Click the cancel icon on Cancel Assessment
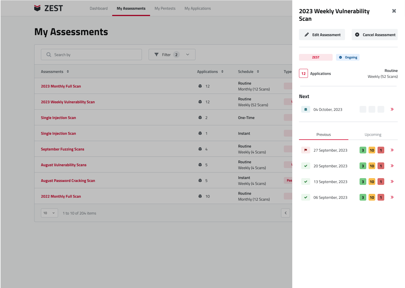405x288 pixels. tap(357, 34)
